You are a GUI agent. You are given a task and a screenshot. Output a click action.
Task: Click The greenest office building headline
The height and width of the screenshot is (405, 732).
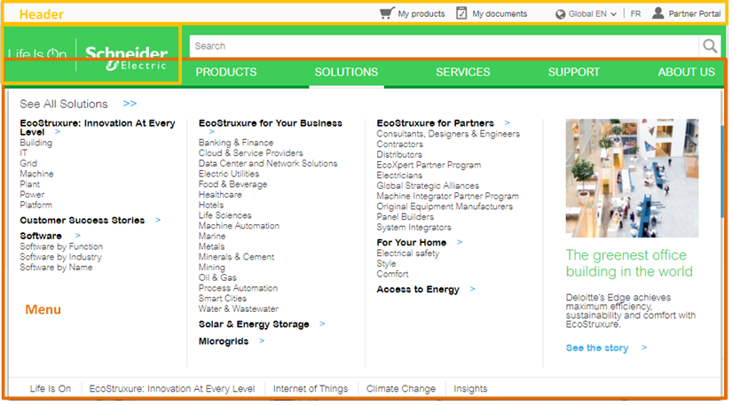tap(629, 263)
